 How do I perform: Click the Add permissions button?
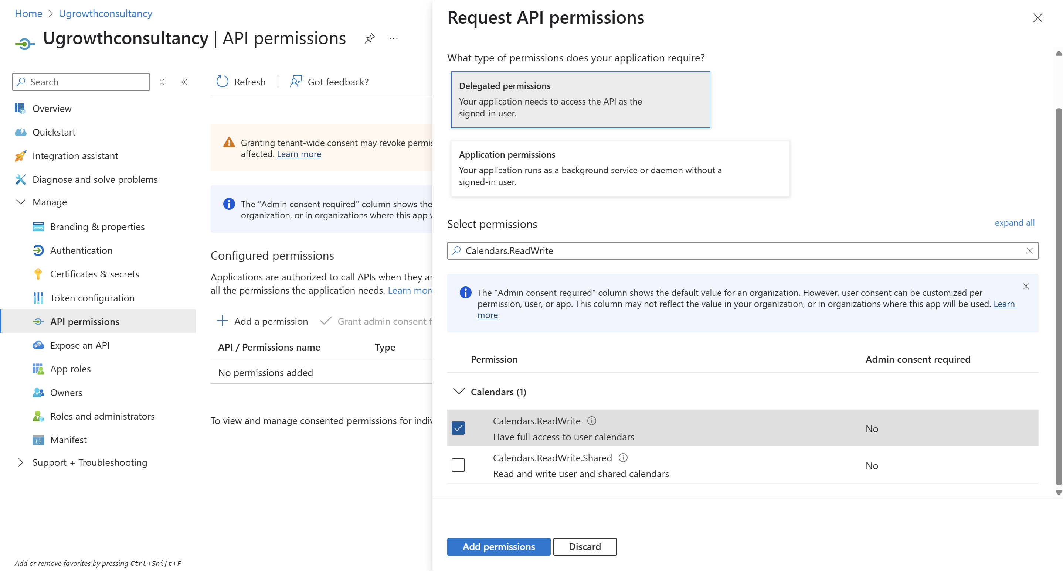click(498, 547)
